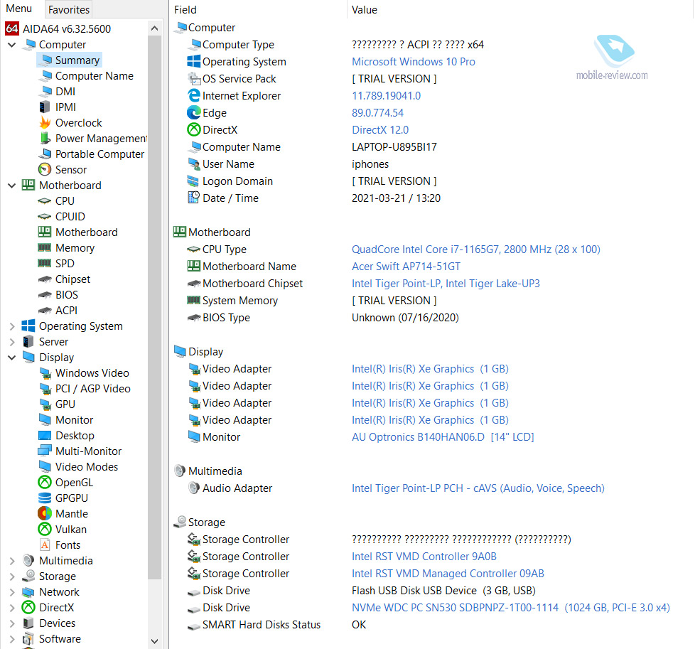700x649 pixels.
Task: Click the Xbox-style icon beside OpenGL
Action: coord(45,483)
